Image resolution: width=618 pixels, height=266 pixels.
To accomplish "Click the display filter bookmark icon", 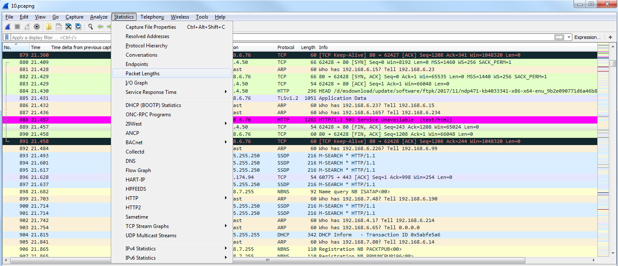I will click(7, 37).
